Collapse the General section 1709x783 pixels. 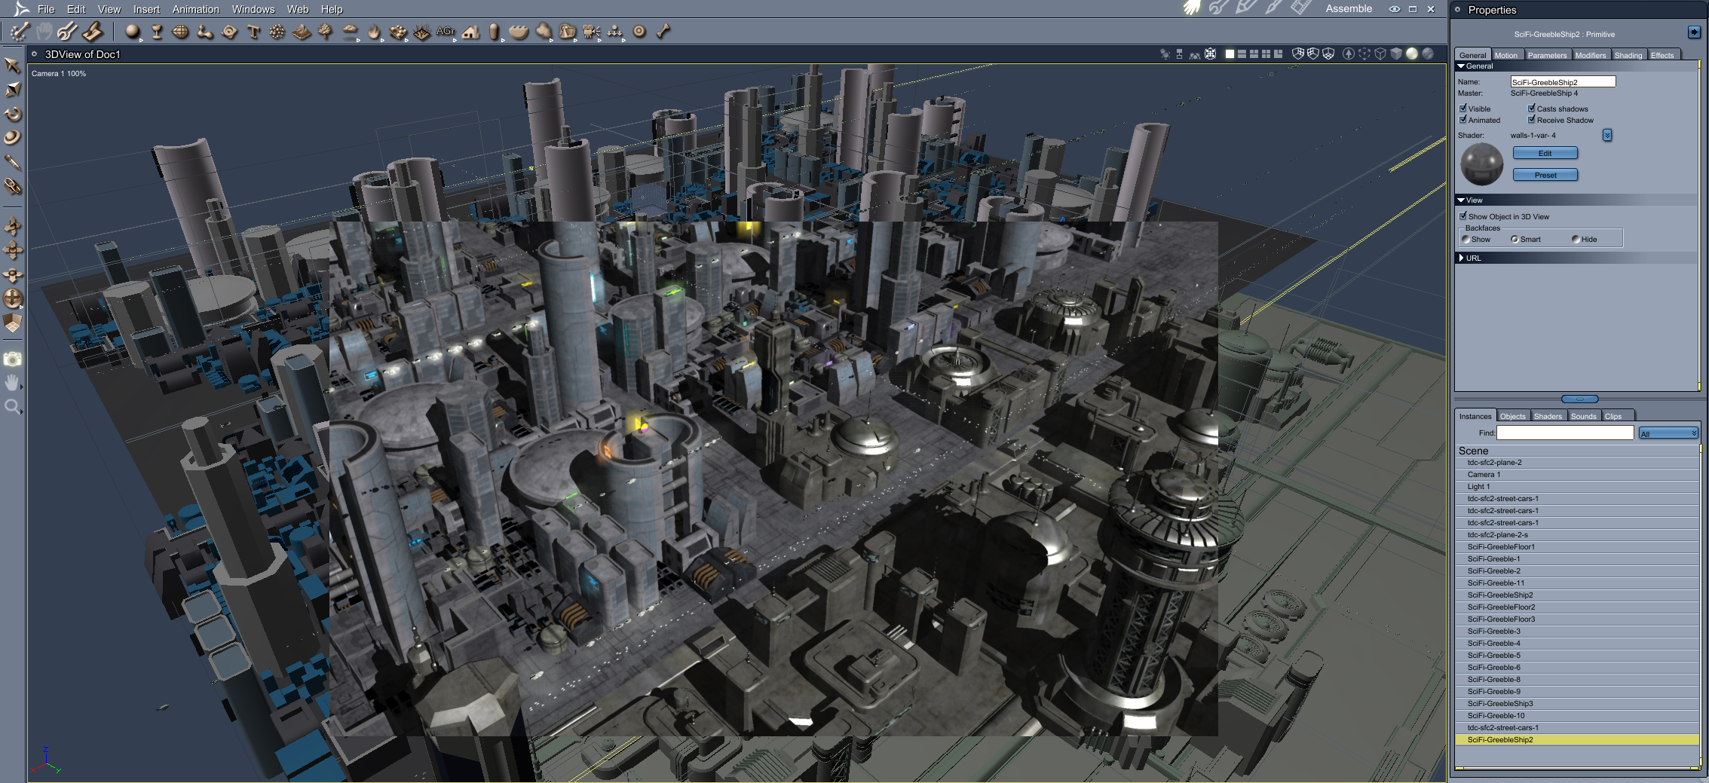1461,66
